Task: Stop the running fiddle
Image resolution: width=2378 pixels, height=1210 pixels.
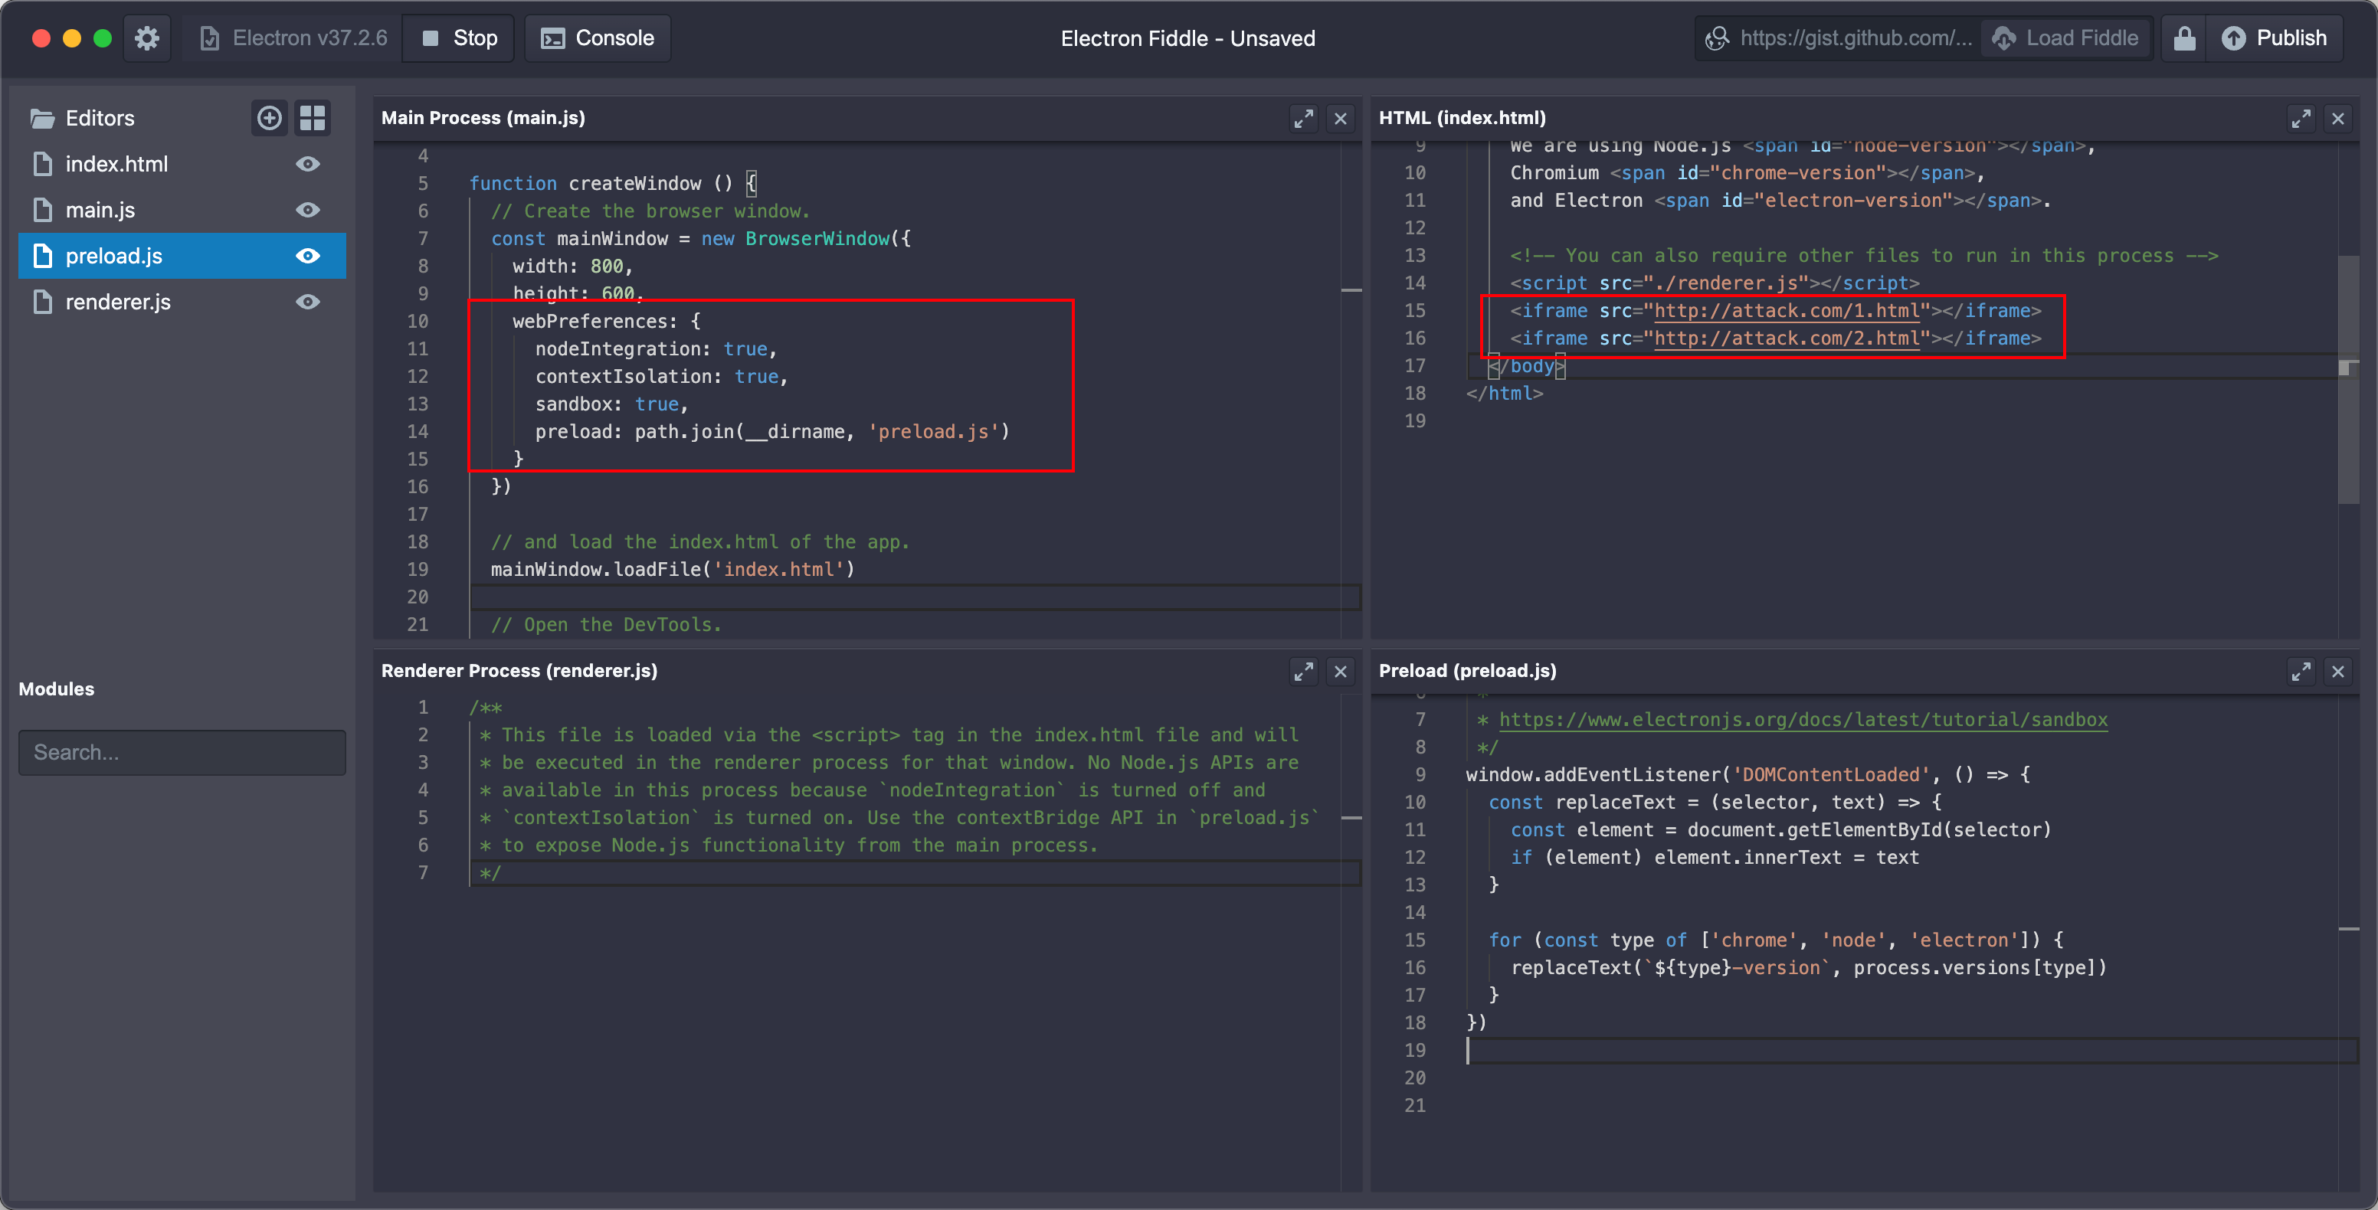Action: pos(459,38)
